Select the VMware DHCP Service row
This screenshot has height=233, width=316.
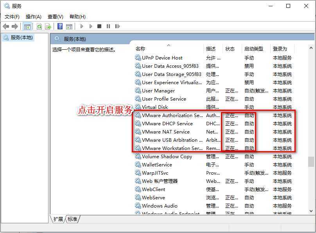coord(214,123)
